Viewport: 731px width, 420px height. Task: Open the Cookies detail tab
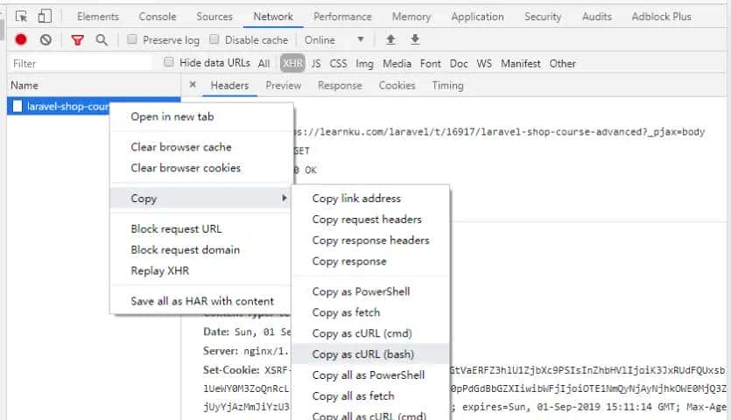tap(397, 85)
